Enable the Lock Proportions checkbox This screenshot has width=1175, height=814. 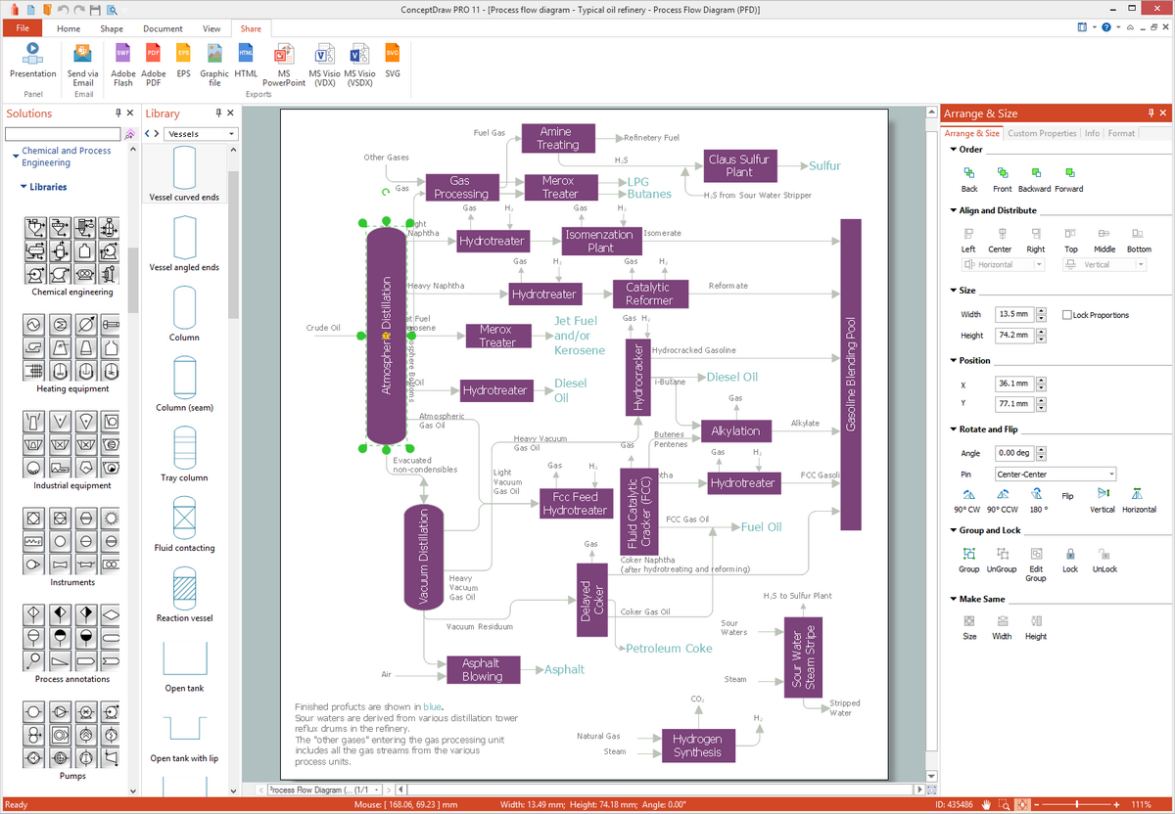click(1067, 315)
